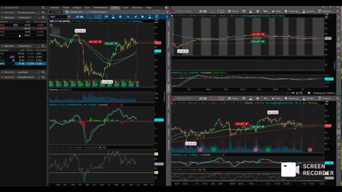Open the Tools tab
The width and height of the screenshot is (342, 192).
tap(125, 7)
